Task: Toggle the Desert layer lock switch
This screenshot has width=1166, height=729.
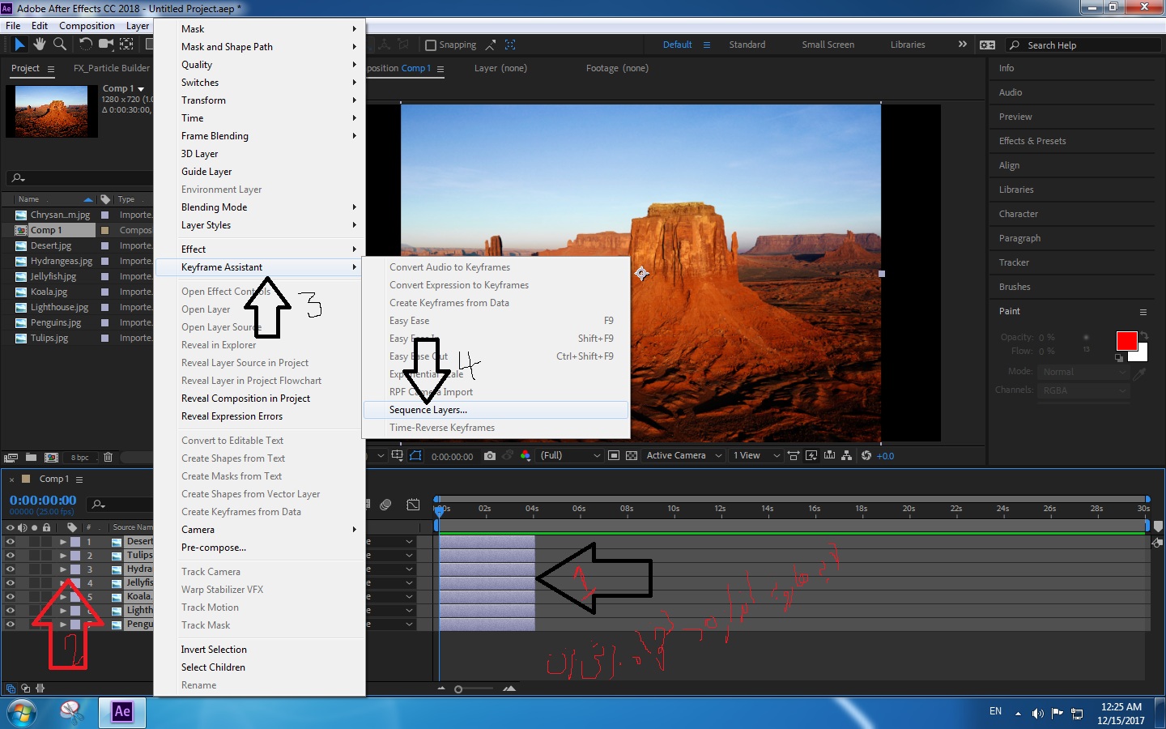Action: pos(47,542)
